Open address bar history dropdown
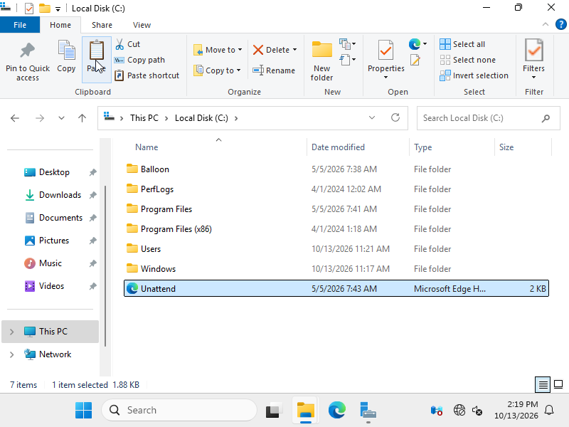The width and height of the screenshot is (569, 427). pyautogui.click(x=372, y=117)
